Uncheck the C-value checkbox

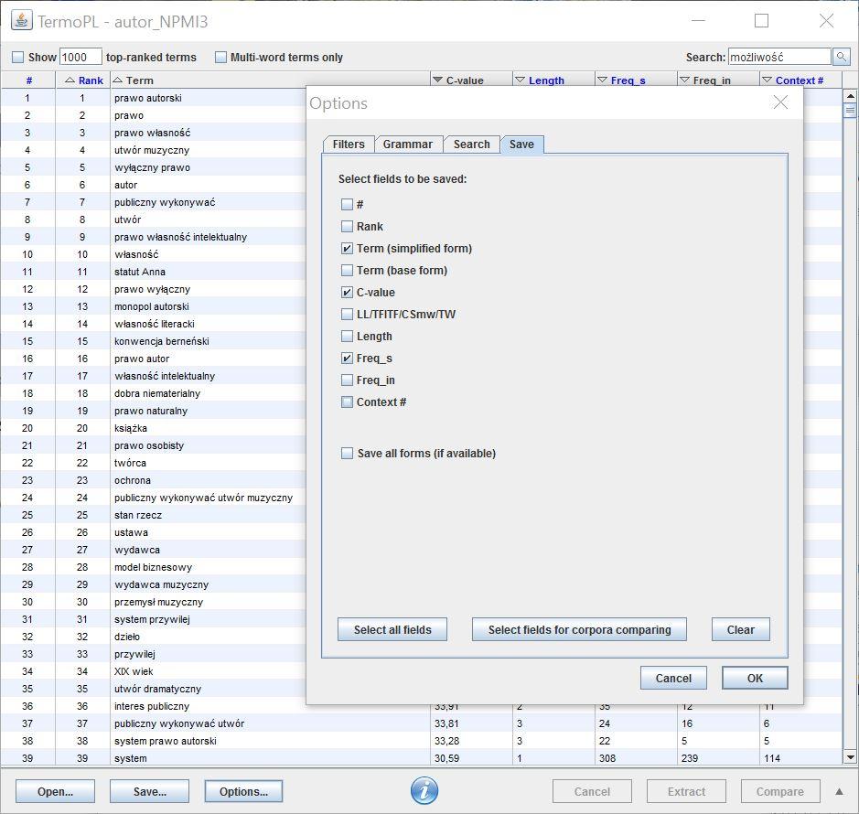[347, 292]
